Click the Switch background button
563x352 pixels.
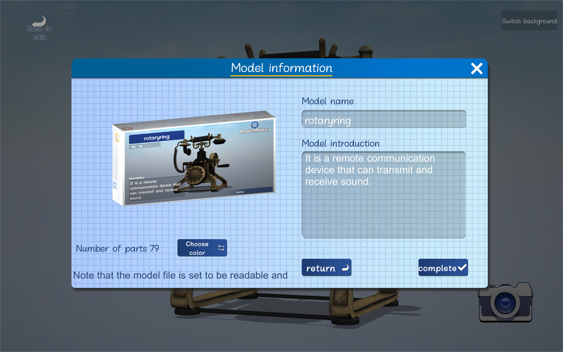pyautogui.click(x=529, y=21)
